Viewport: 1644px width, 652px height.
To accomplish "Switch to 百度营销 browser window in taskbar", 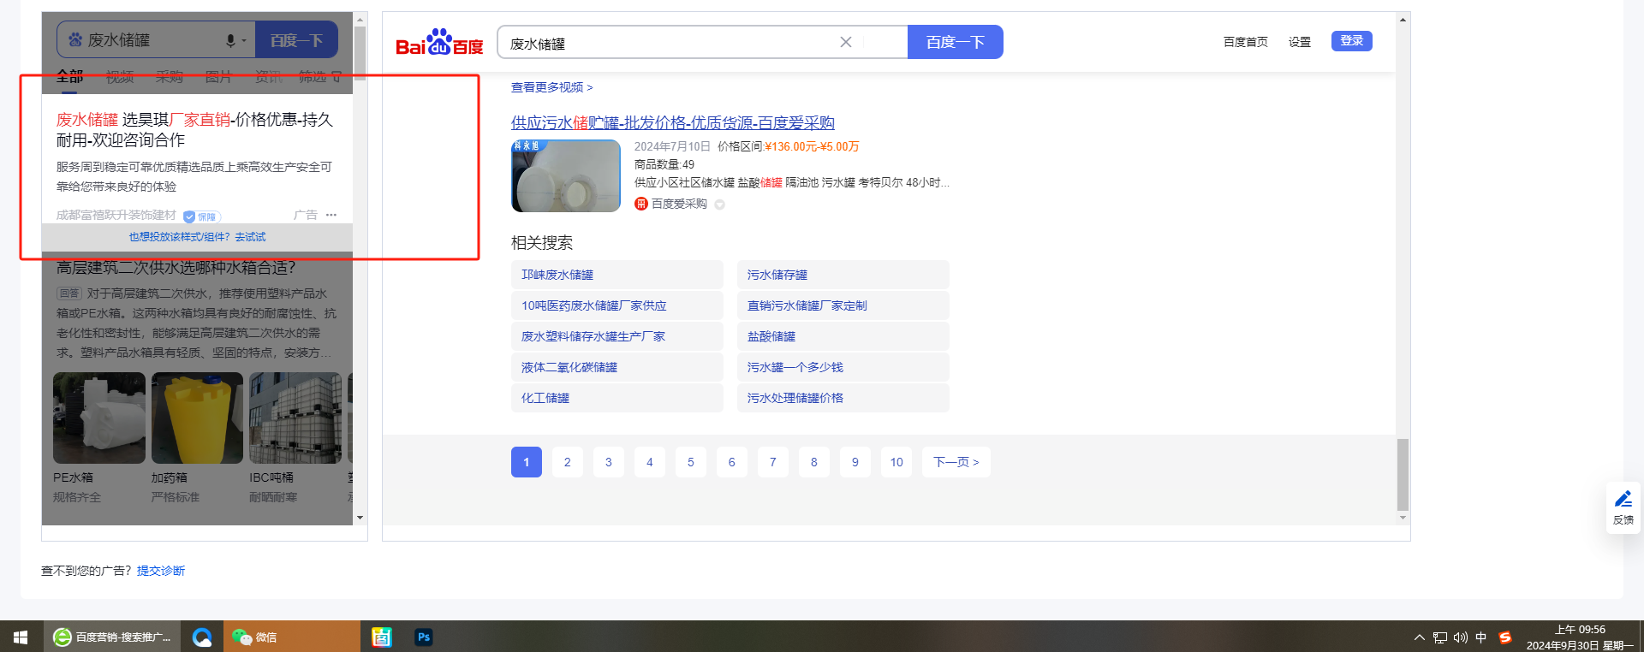I will (x=112, y=637).
